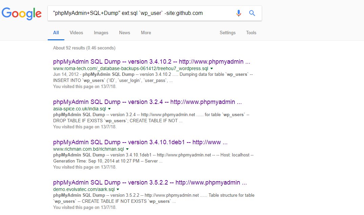Switch to the Videos tab
364x215 pixels.
[x=77, y=33]
